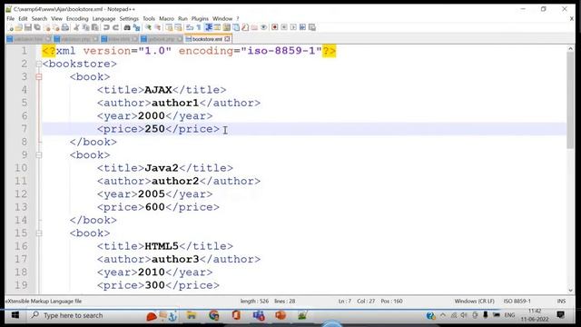Click the Print toolbar icon
581x327 pixels.
(x=65, y=27)
